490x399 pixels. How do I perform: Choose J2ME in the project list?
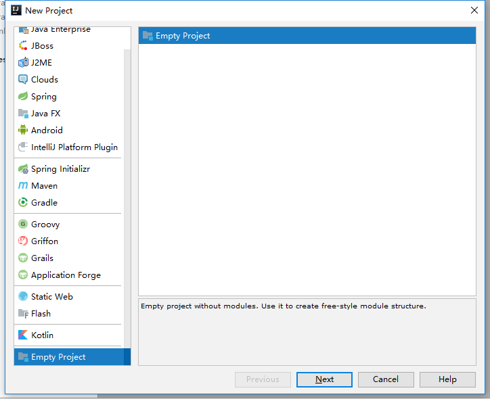(68, 62)
